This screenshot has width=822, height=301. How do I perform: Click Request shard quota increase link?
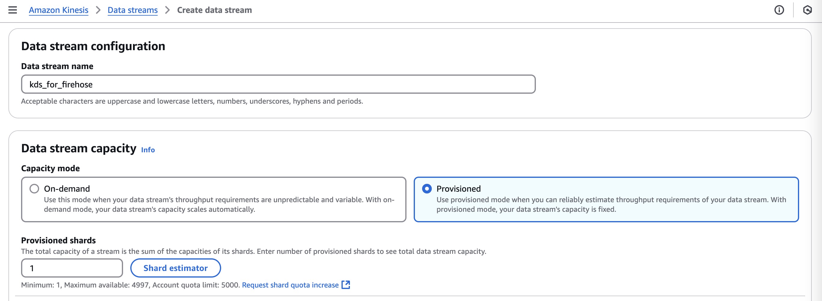coord(290,285)
